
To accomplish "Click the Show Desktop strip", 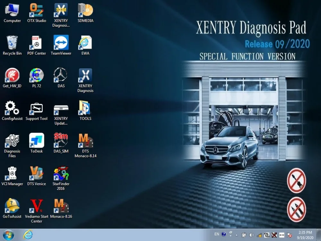I will click(319, 235).
